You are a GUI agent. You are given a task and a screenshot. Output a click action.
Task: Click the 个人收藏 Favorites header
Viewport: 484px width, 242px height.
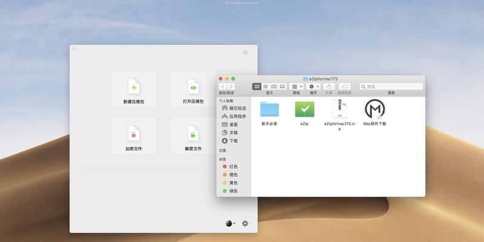tap(226, 101)
